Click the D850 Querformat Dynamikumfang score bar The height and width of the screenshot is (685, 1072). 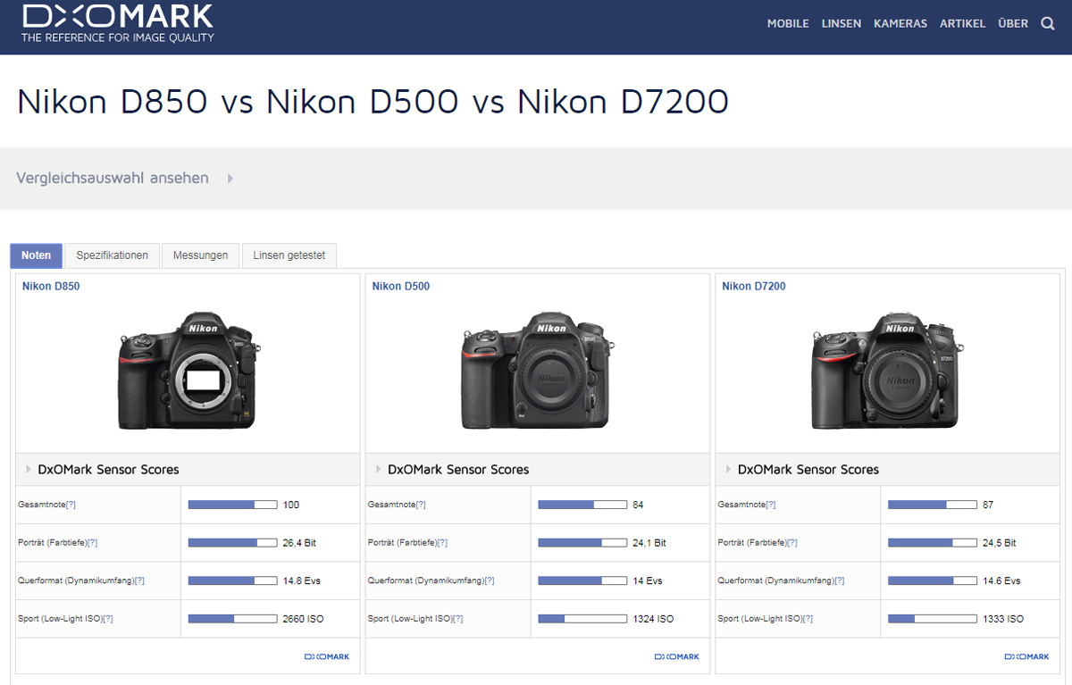click(232, 581)
